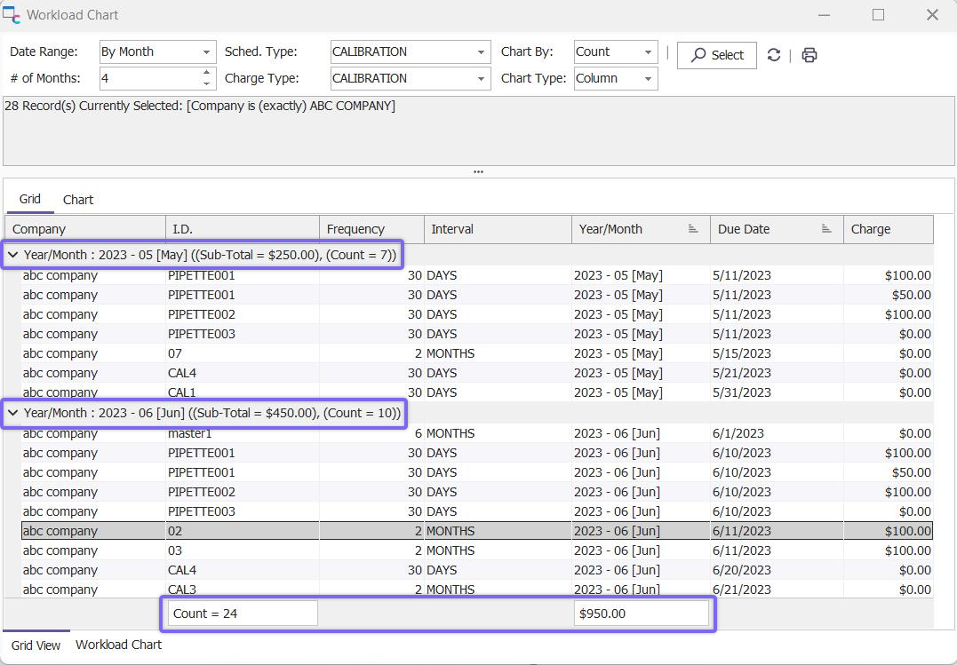Click the Year/Month column sort icon
The height and width of the screenshot is (665, 957).
point(693,229)
